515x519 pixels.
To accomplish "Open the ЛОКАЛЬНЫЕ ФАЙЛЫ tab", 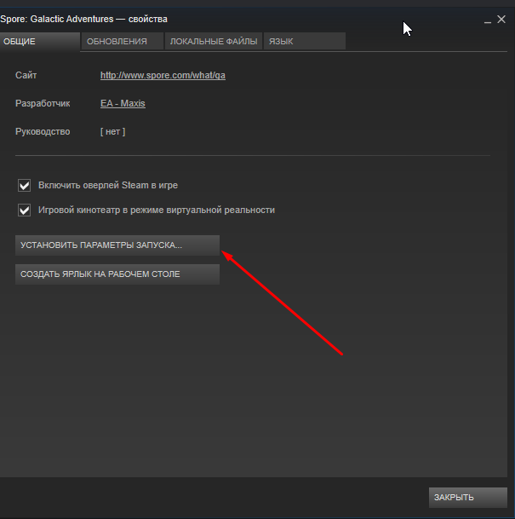I will [x=214, y=42].
